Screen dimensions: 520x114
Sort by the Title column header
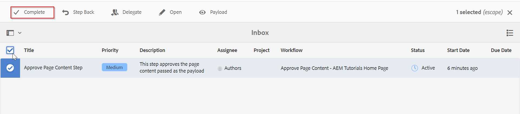pos(29,50)
